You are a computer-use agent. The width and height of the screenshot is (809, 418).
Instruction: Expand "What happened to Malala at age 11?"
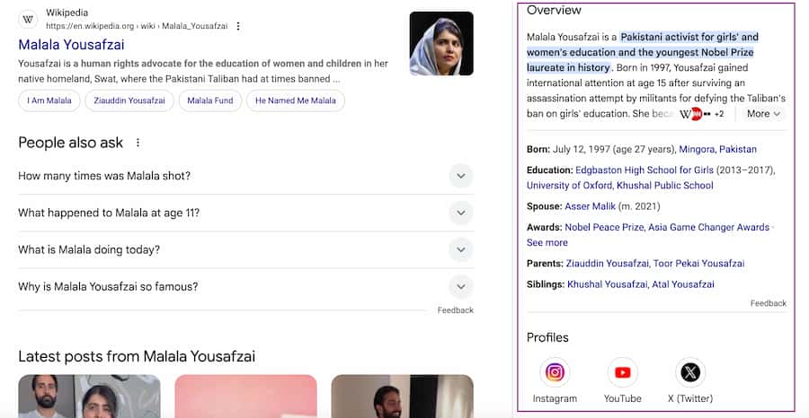click(x=460, y=213)
